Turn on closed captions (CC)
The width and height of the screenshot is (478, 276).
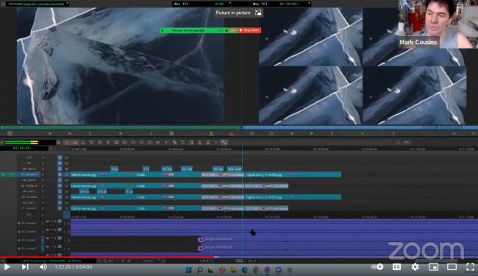[396, 267]
